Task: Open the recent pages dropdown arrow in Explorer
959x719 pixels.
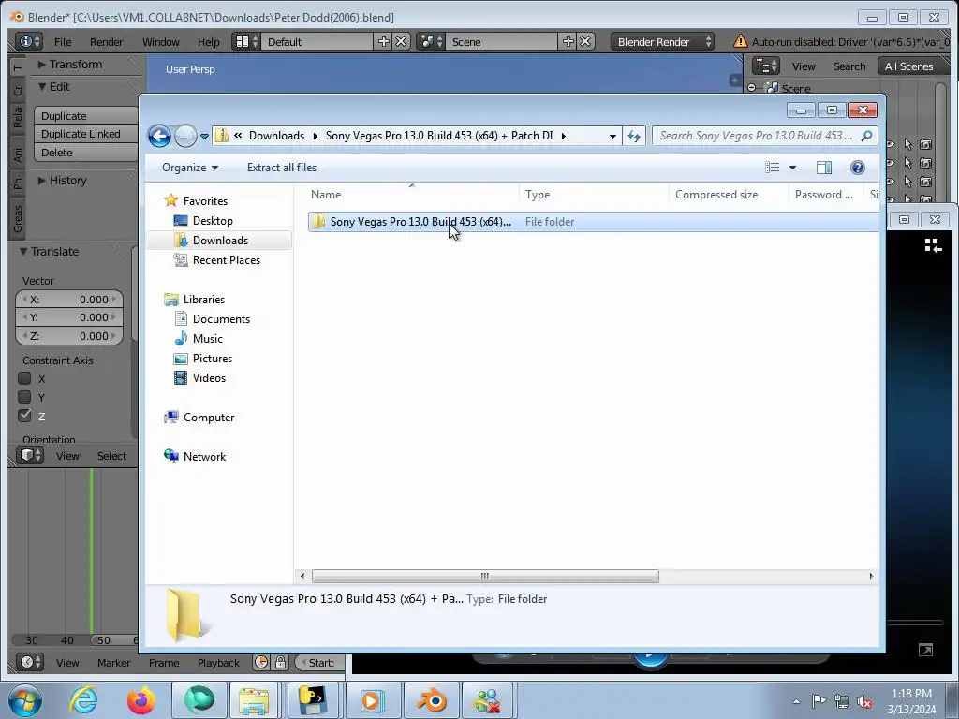Action: tap(204, 137)
